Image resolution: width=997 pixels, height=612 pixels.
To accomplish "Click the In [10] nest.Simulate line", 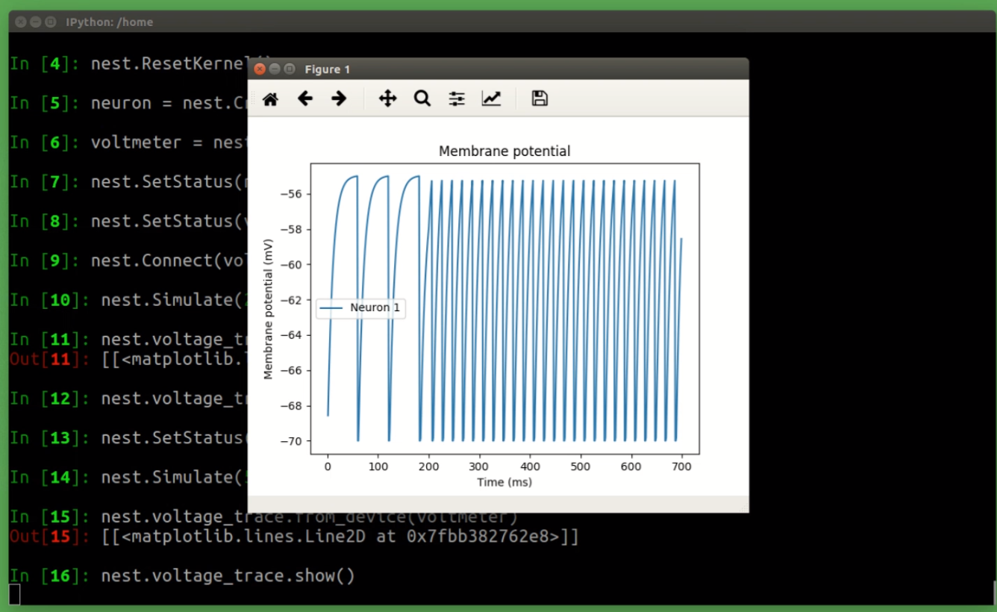I will (128, 300).
